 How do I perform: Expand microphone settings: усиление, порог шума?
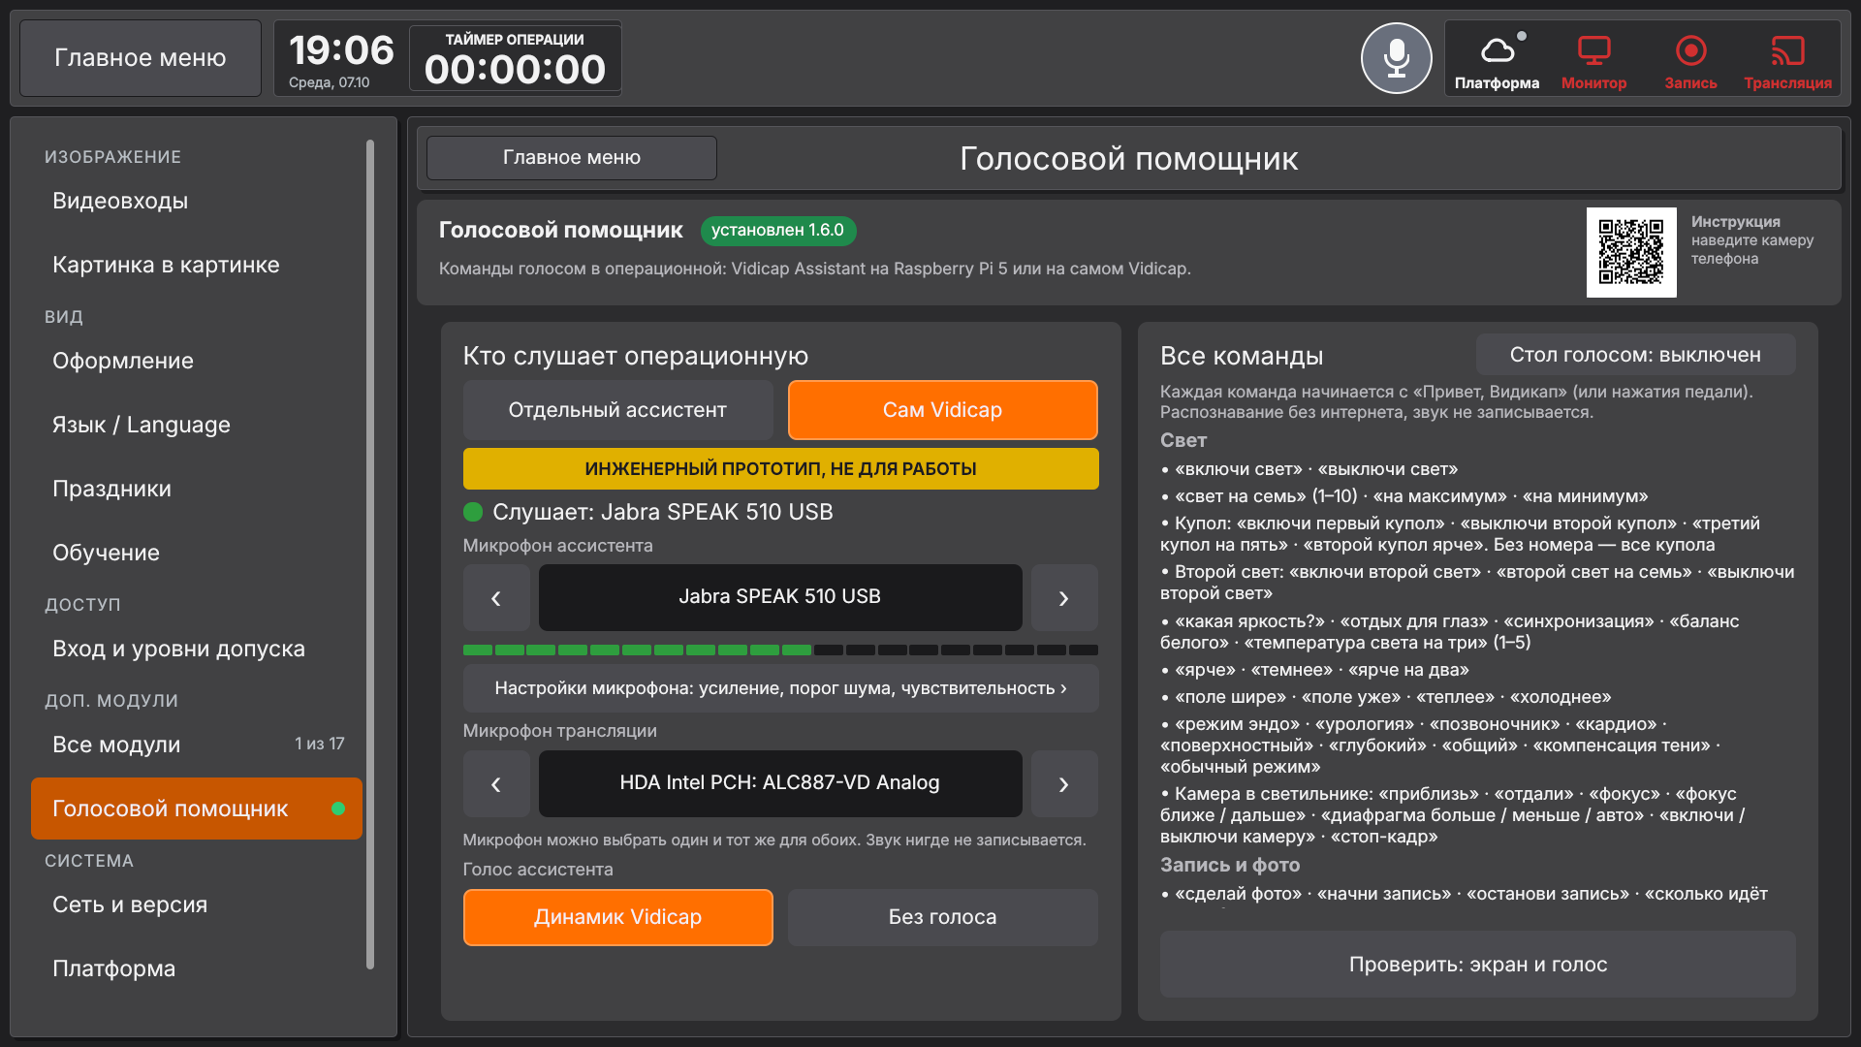pyautogui.click(x=780, y=688)
